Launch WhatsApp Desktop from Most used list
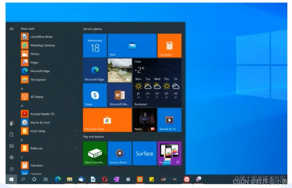Image resolution: width=292 pixels, height=188 pixels. 49,45
